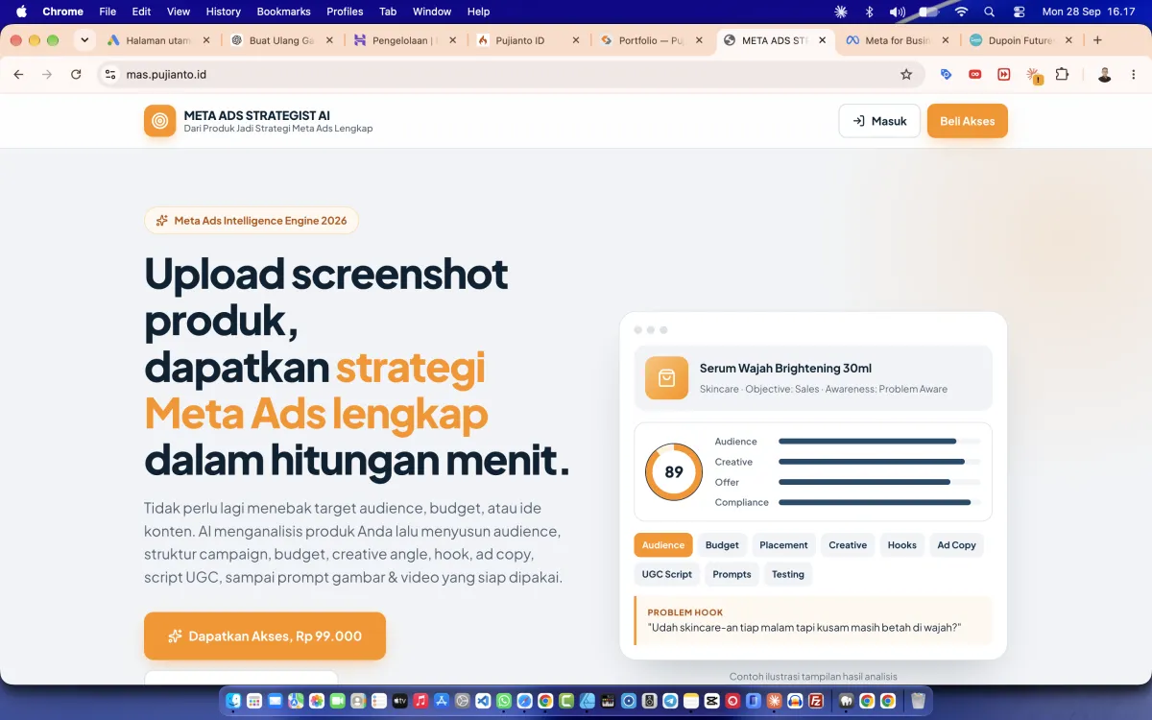Viewport: 1152px width, 720px height.
Task: Bookmark this page with the star icon
Action: (906, 74)
